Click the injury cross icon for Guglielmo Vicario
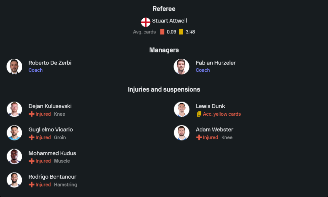 click(31, 138)
